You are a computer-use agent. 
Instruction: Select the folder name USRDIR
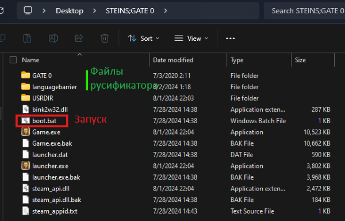tap(43, 98)
